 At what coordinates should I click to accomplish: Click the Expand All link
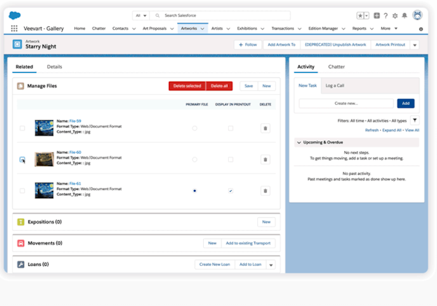click(391, 130)
